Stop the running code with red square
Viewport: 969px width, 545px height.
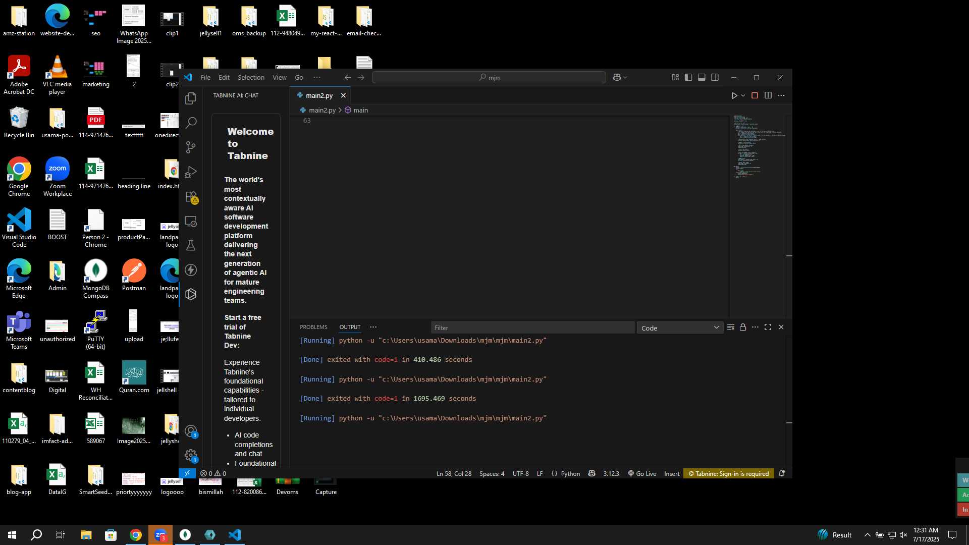pos(755,95)
